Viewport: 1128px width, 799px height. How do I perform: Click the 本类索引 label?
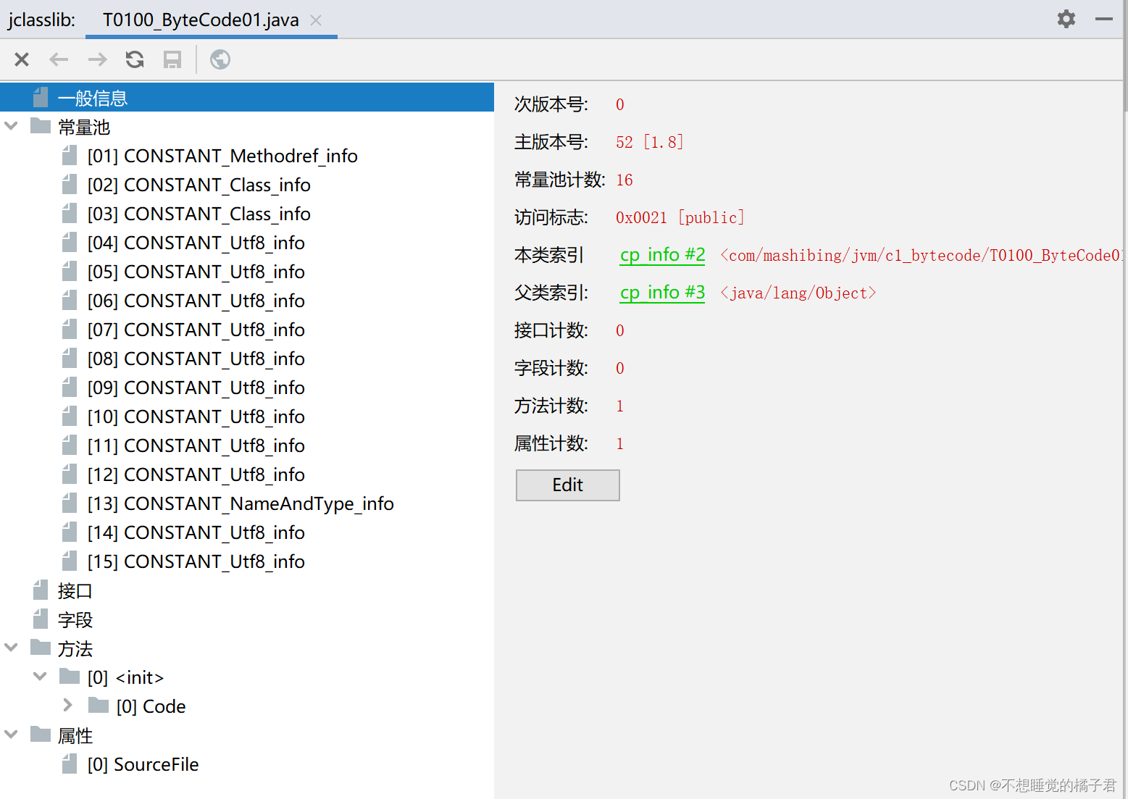pyautogui.click(x=549, y=255)
